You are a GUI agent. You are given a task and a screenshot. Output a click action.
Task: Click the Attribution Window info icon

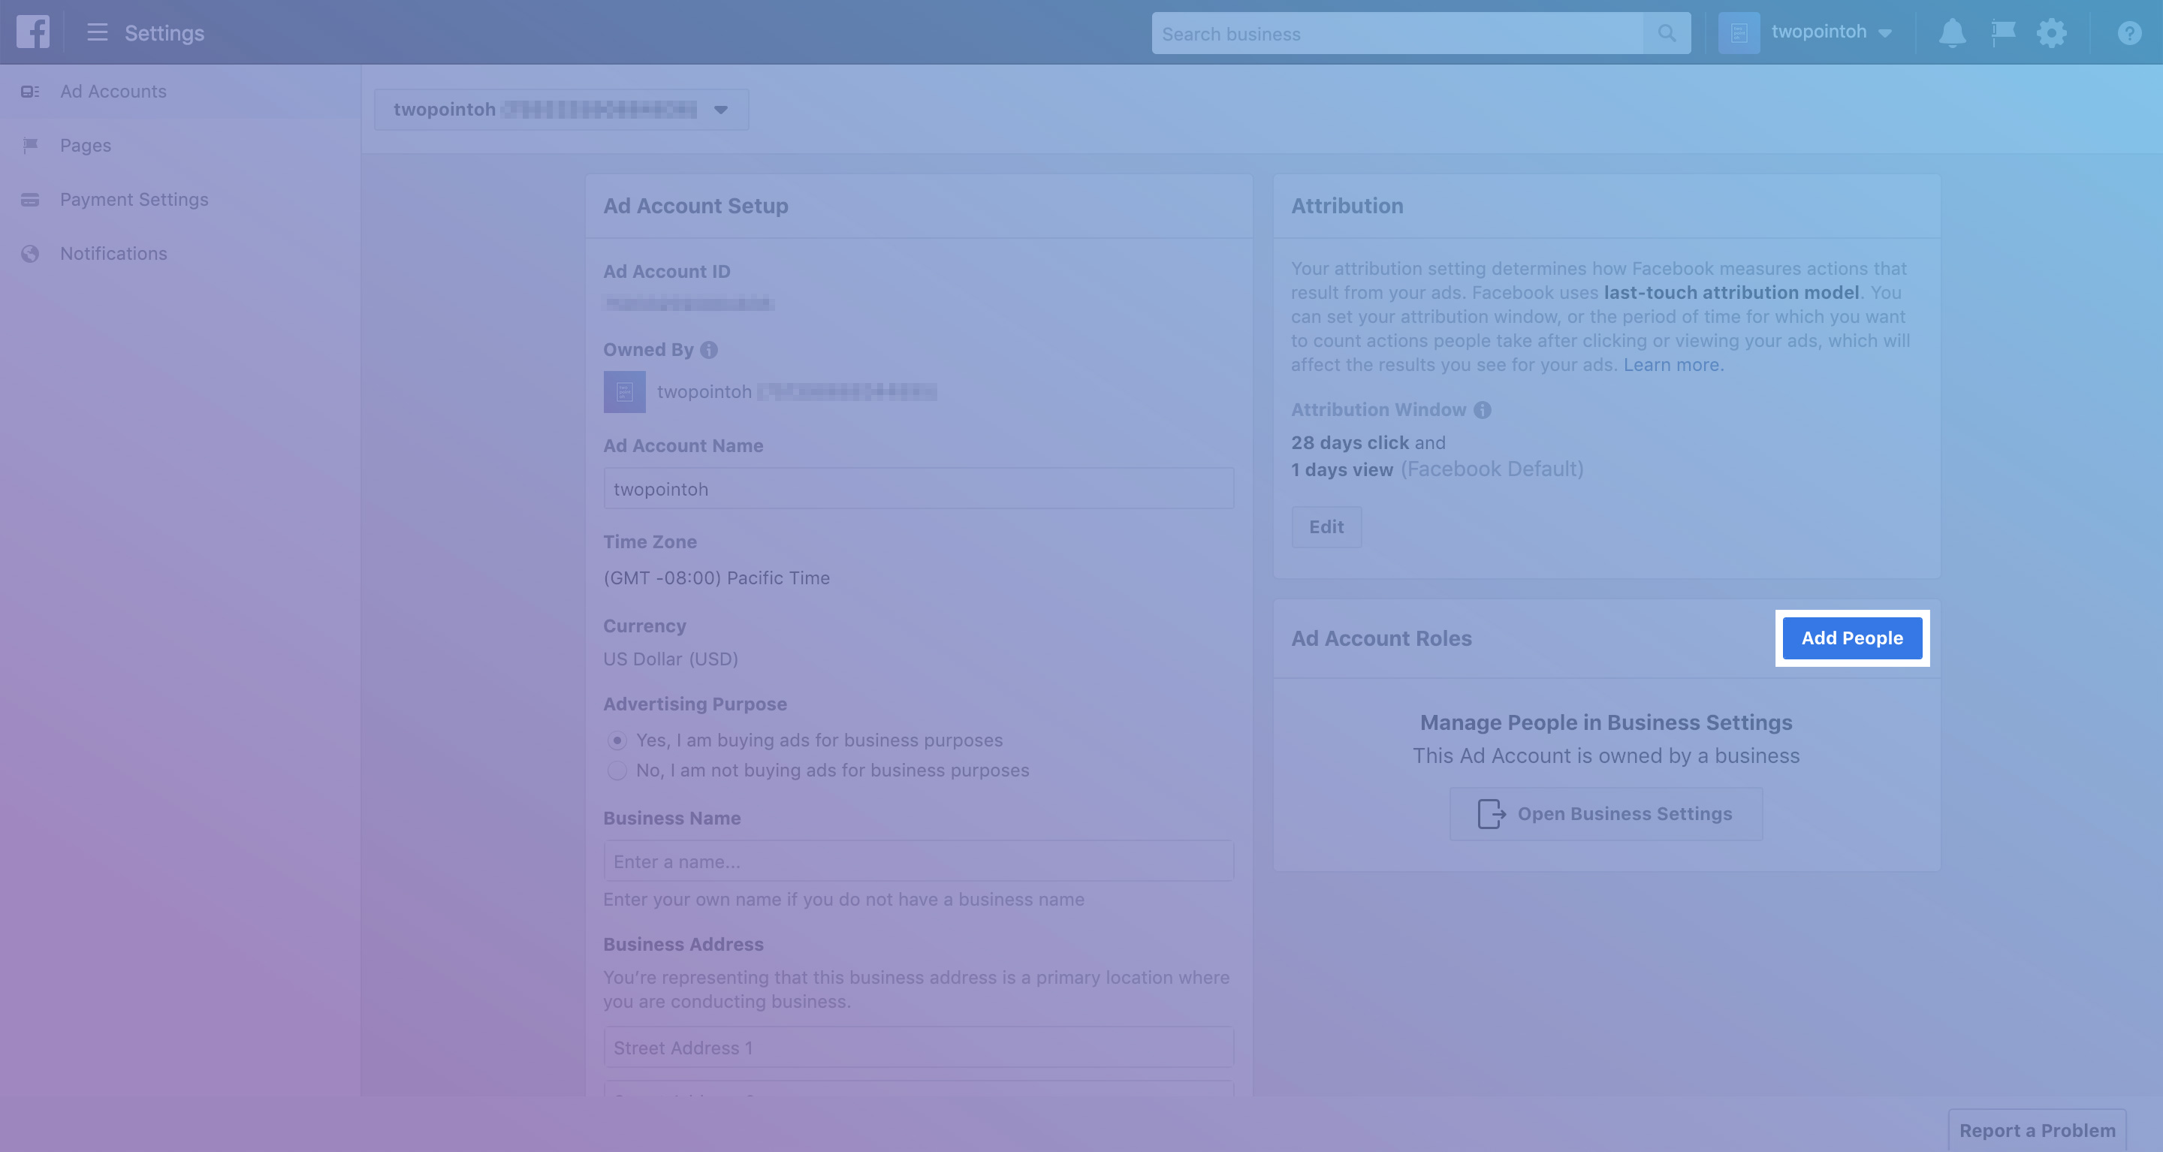click(x=1482, y=410)
